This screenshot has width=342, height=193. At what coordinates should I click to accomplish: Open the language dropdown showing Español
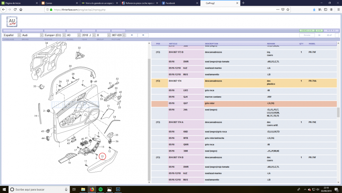(12, 35)
